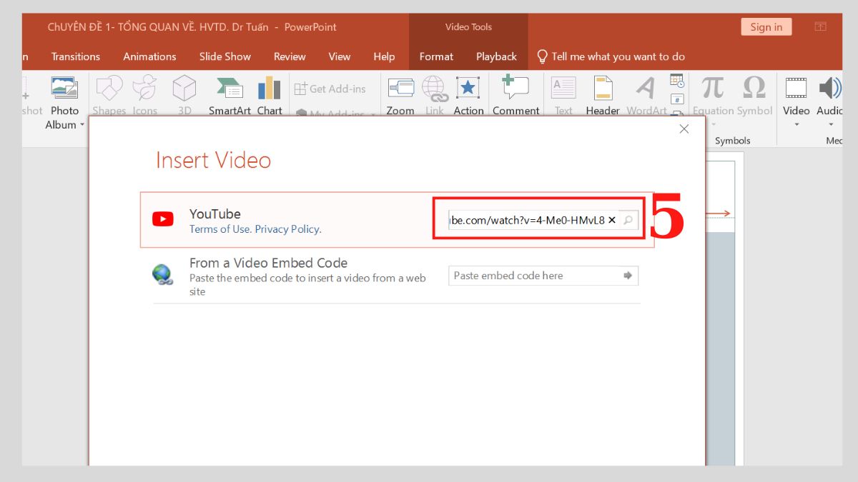Clear the YouTube URL with the X icon
Screen dimensions: 858x482
point(612,220)
